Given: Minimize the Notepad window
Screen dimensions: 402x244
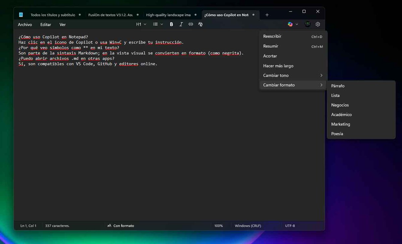Looking at the screenshot, I should pos(290,12).
